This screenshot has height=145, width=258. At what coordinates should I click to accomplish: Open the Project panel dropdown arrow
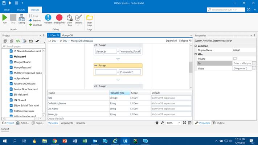tap(40, 36)
